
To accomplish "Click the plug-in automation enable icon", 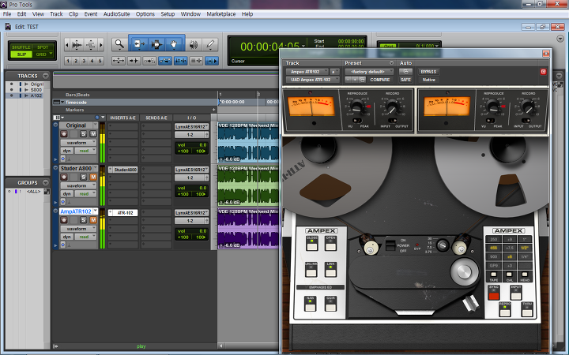I will point(405,72).
